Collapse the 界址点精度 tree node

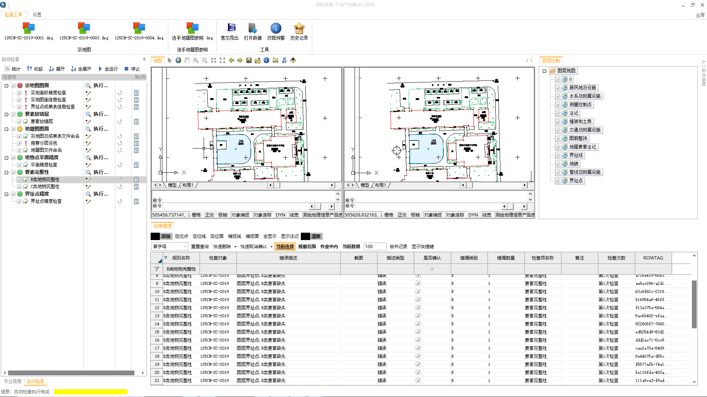tap(6, 194)
